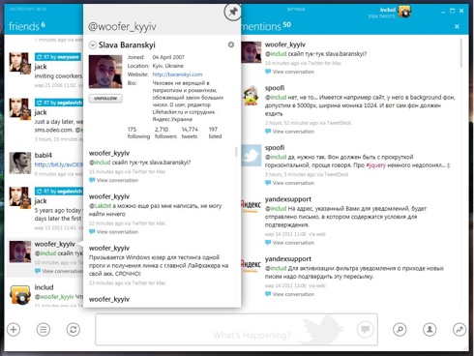Open Settings in the title bar
This screenshot has height=356, width=474.
click(296, 9)
